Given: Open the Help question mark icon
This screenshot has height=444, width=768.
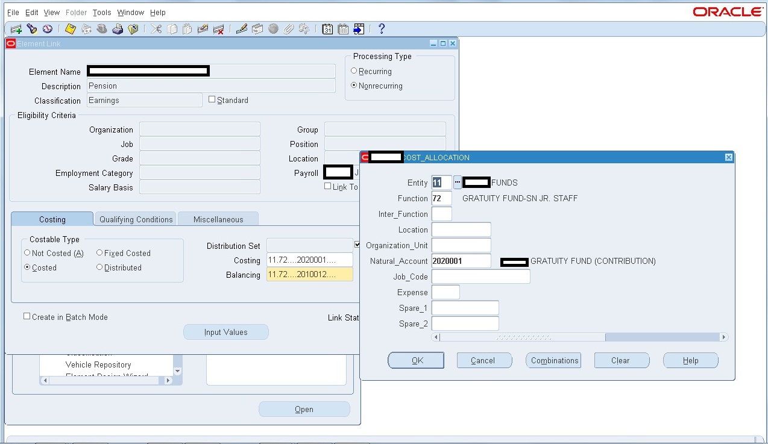Looking at the screenshot, I should [x=382, y=28].
